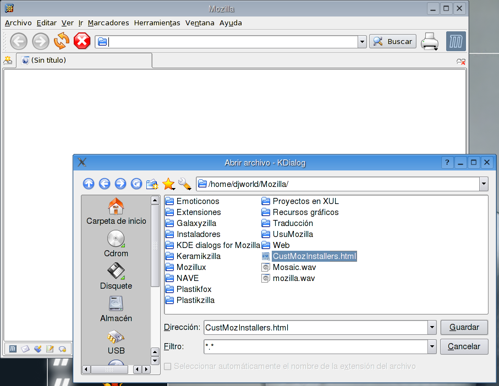499x386 pixels.
Task: Select the mozilla.wav file
Action: [288, 278]
